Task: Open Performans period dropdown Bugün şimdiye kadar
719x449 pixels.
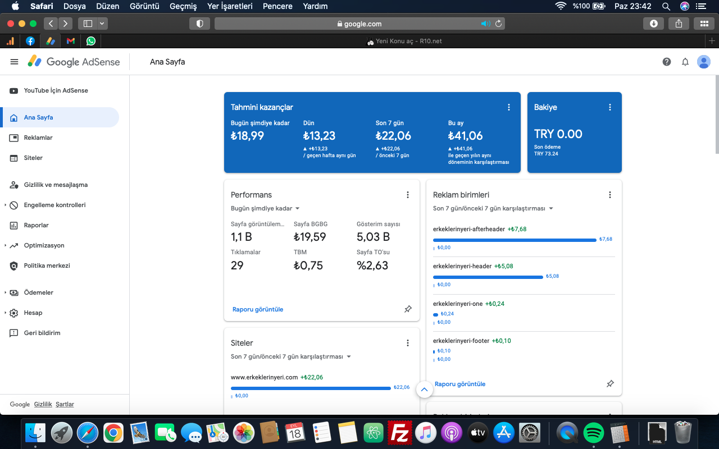Action: [266, 208]
